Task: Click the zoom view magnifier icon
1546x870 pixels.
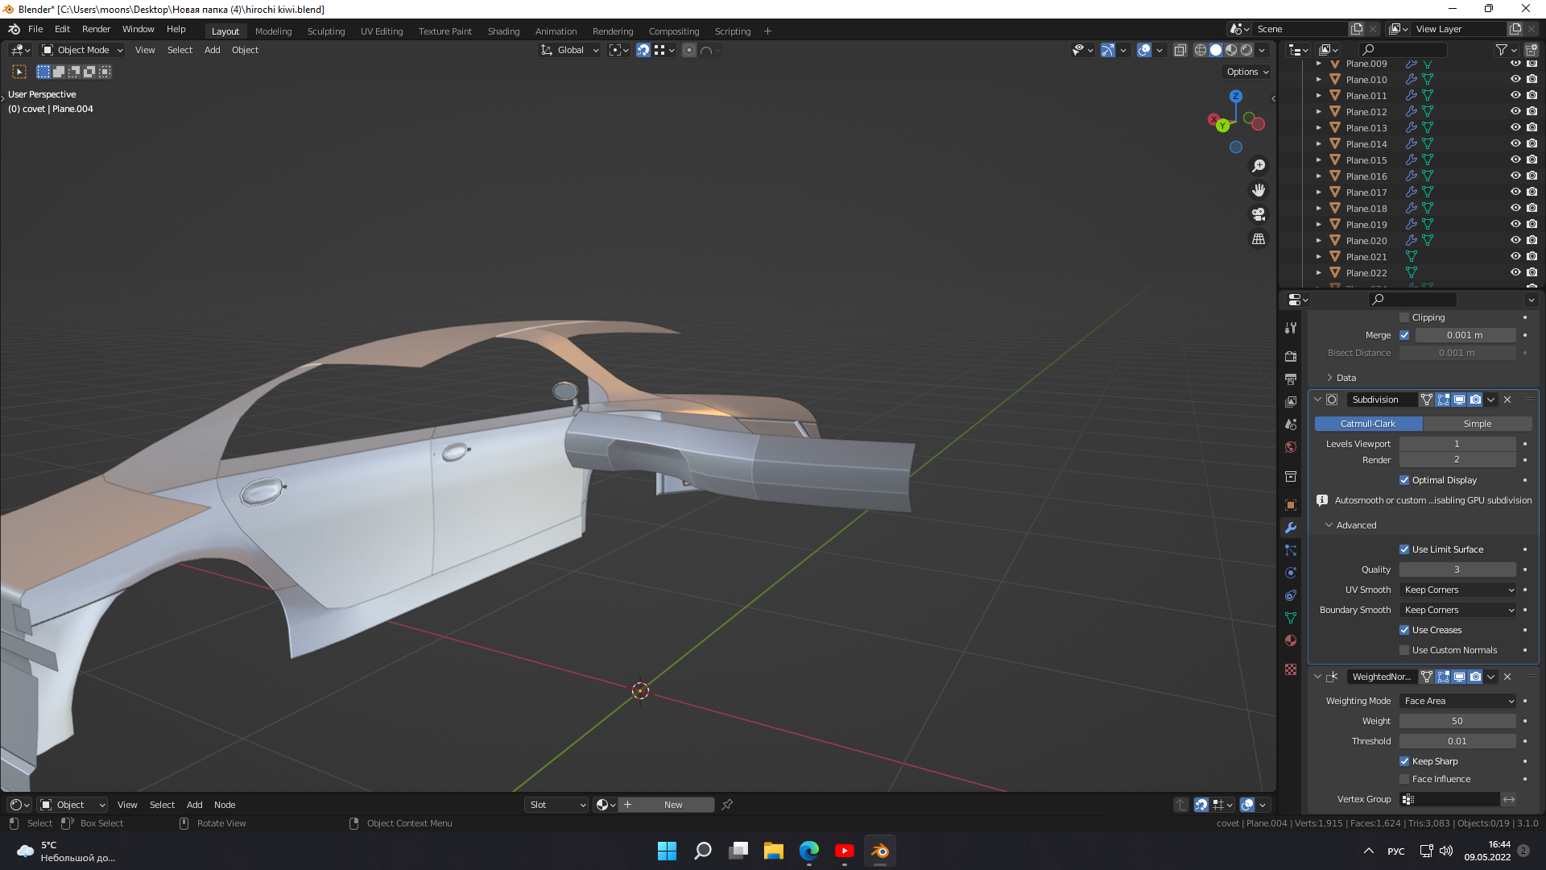Action: click(1259, 166)
